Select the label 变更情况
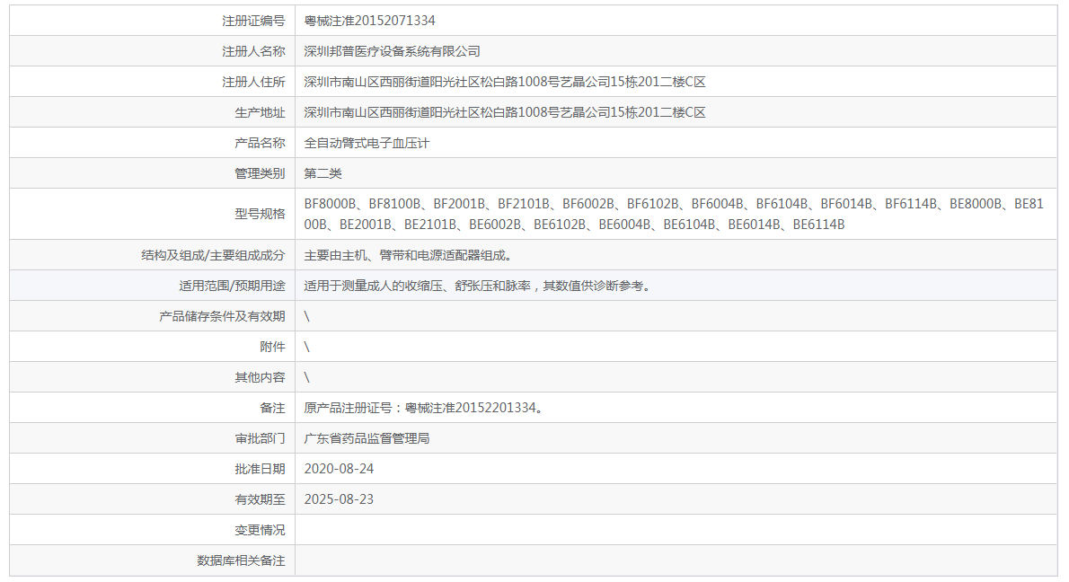The width and height of the screenshot is (1069, 582). [260, 530]
